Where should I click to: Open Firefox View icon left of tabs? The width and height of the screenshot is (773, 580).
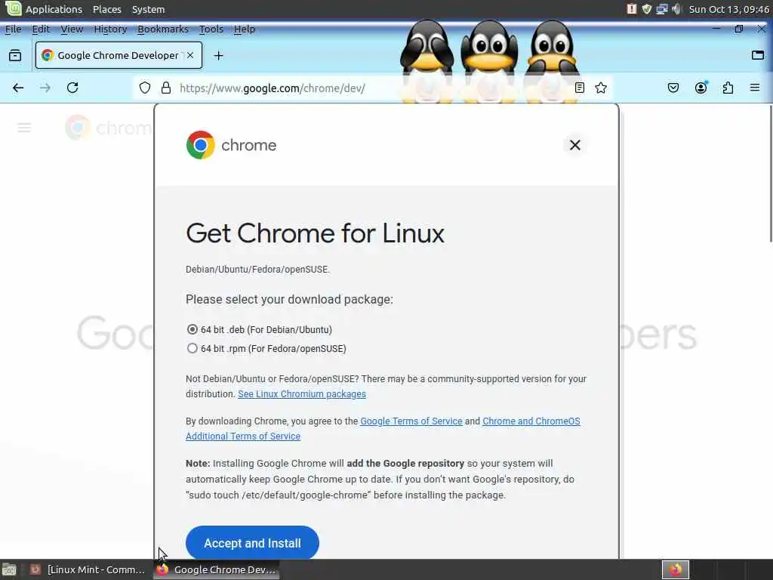pyautogui.click(x=15, y=55)
